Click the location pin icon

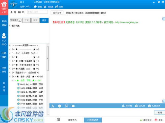tap(15, 12)
